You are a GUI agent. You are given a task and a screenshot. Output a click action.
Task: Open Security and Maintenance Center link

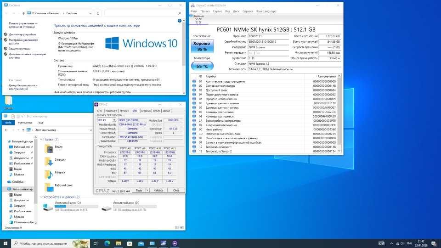(23, 87)
